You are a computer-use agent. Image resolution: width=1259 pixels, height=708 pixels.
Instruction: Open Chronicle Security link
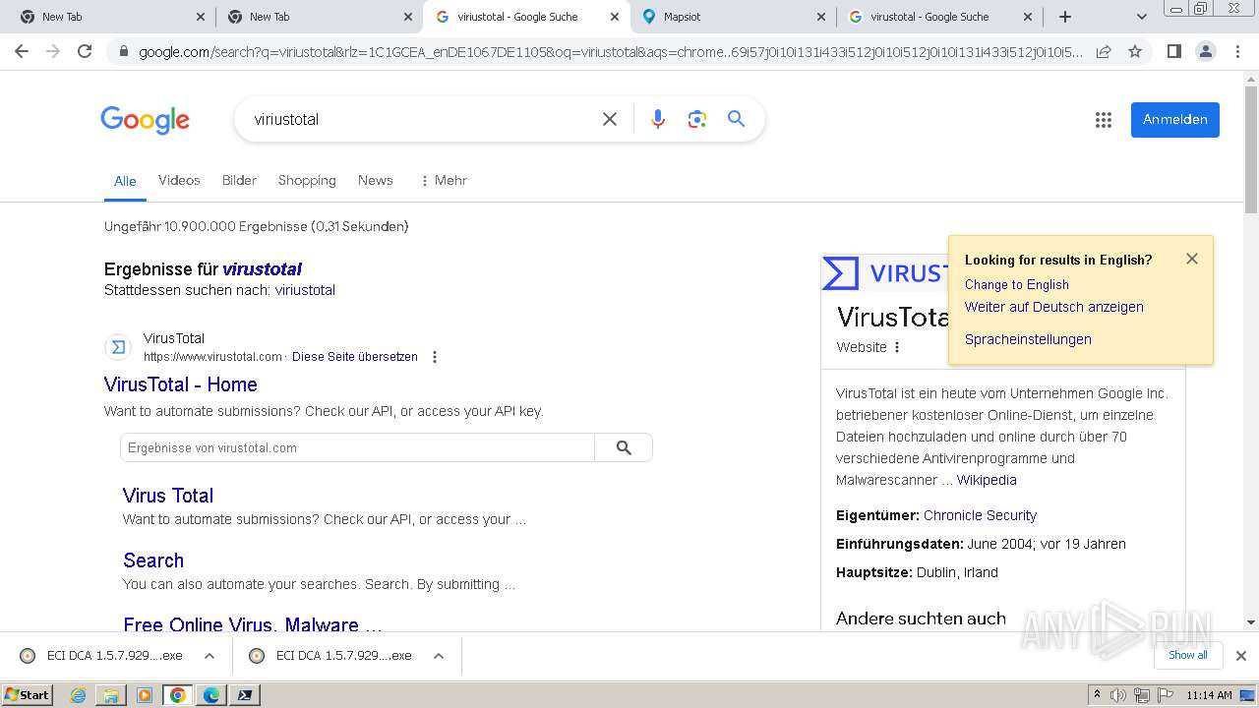pos(980,515)
